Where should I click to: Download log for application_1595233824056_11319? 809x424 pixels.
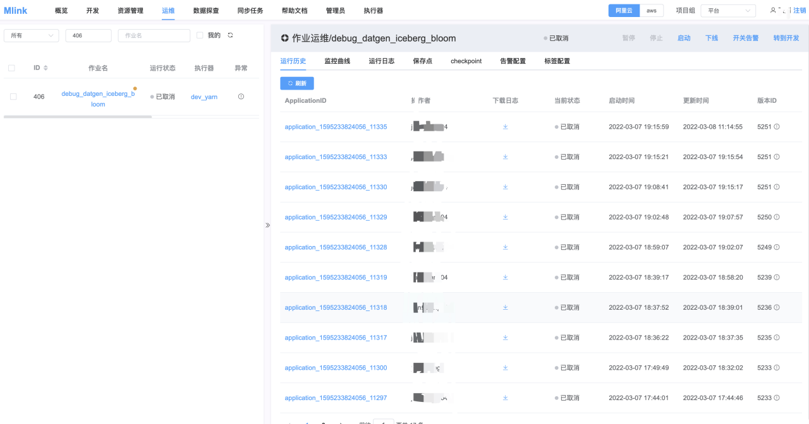pos(505,278)
